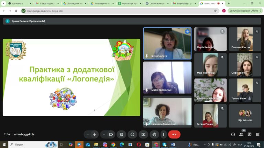Open more options three-dot menu
Viewport: 264px width, 148px height.
click(x=164, y=134)
